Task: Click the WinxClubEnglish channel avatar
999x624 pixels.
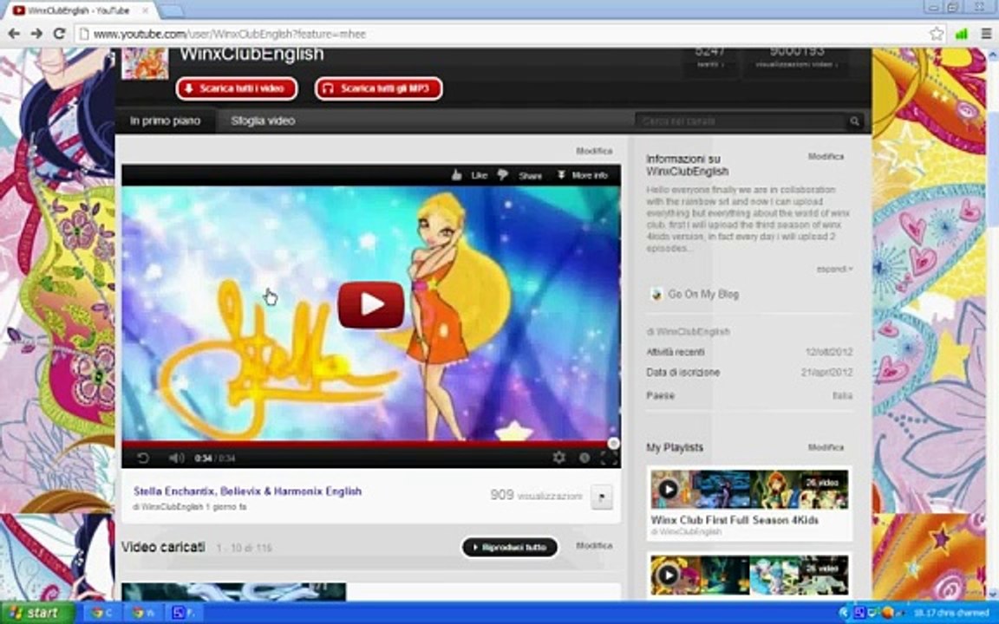Action: [146, 63]
